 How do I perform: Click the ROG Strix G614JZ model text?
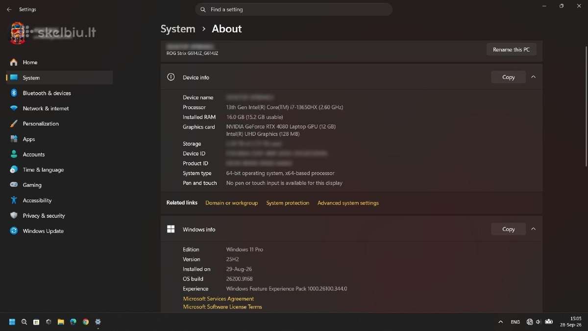pyautogui.click(x=192, y=53)
